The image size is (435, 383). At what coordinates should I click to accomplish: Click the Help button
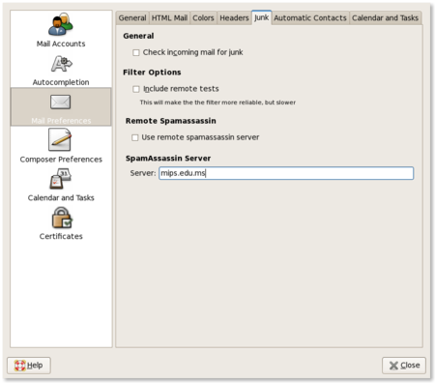click(29, 366)
